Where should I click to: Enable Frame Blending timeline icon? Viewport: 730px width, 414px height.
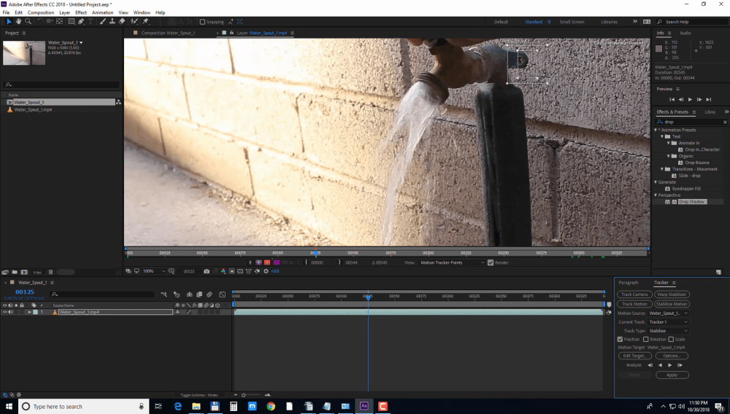click(199, 294)
